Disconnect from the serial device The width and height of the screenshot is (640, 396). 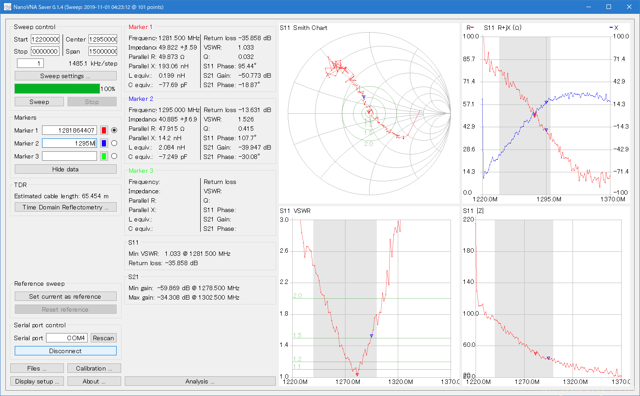tap(65, 351)
